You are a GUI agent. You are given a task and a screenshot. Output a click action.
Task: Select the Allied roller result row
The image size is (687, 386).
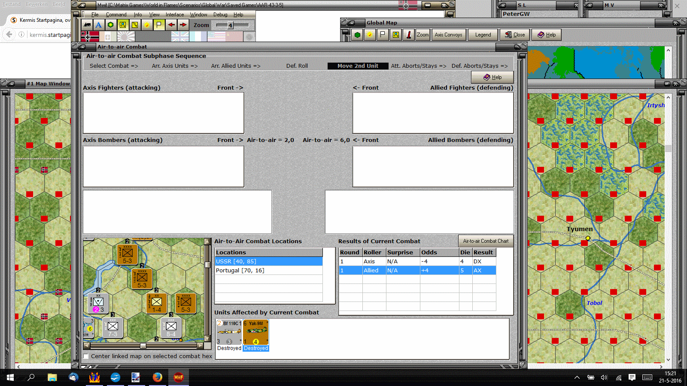417,271
